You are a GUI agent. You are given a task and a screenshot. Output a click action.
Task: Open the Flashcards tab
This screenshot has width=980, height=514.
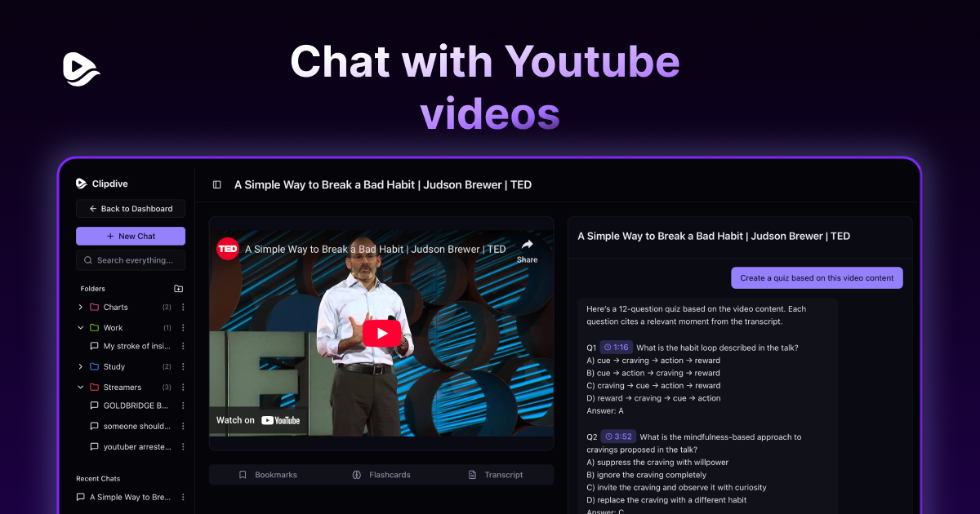[x=381, y=475]
